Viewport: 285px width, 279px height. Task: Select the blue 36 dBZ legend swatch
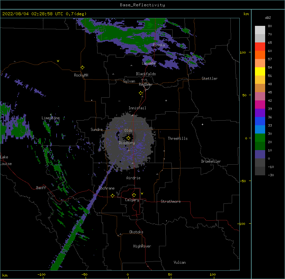[260, 121]
